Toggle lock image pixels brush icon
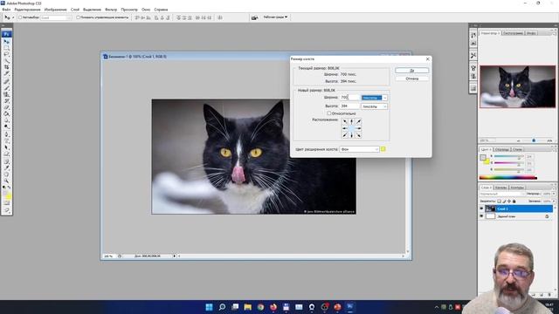The image size is (559, 314). click(x=504, y=201)
